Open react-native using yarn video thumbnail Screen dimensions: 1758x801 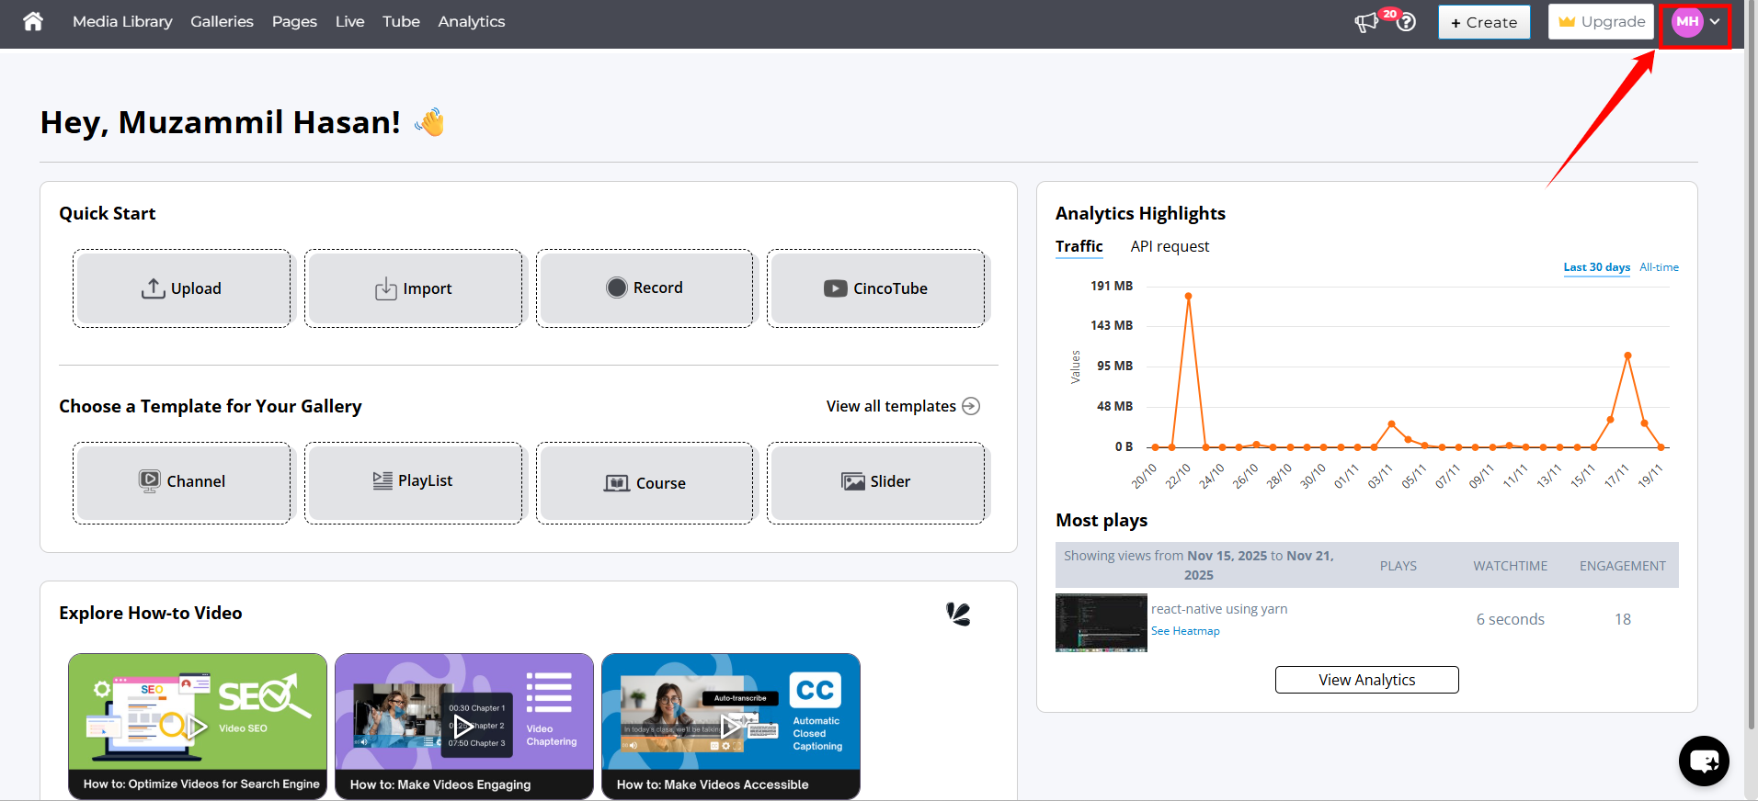(x=1102, y=623)
